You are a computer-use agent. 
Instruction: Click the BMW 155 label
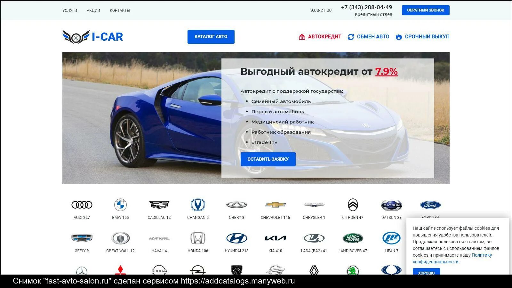click(x=120, y=218)
